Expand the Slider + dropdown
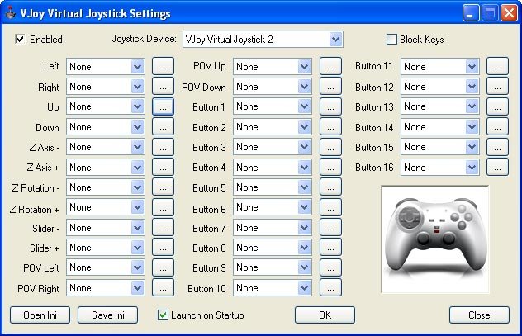This screenshot has height=336, width=522. pos(106,248)
